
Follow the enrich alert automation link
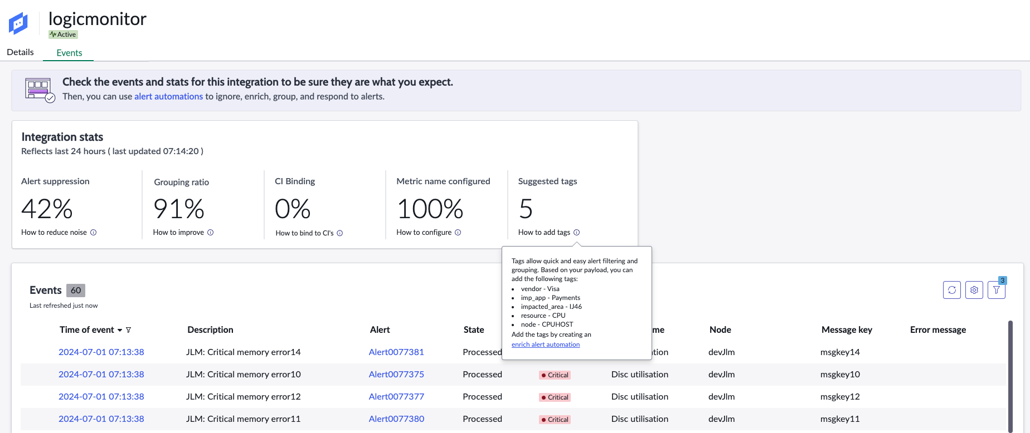pyautogui.click(x=546, y=345)
